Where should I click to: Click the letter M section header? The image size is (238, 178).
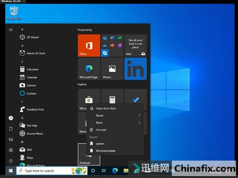pos(22,142)
